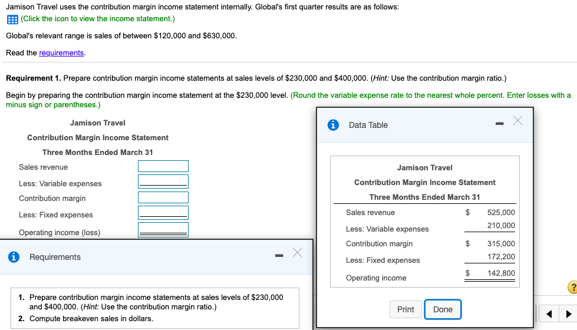
Task: Click 'Less: Fixed expenses' label in worksheet
Action: (56, 215)
